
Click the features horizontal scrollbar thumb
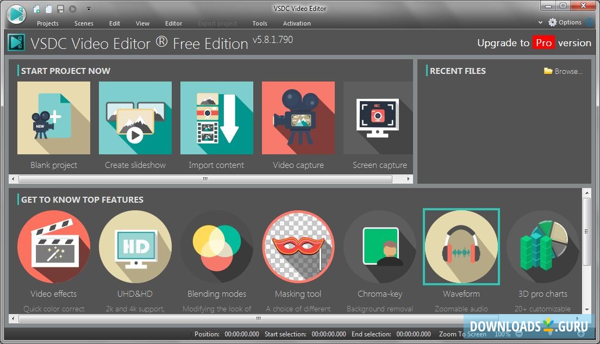point(258,318)
